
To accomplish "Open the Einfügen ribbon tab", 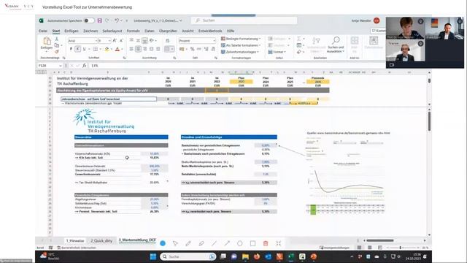I will coord(72,31).
